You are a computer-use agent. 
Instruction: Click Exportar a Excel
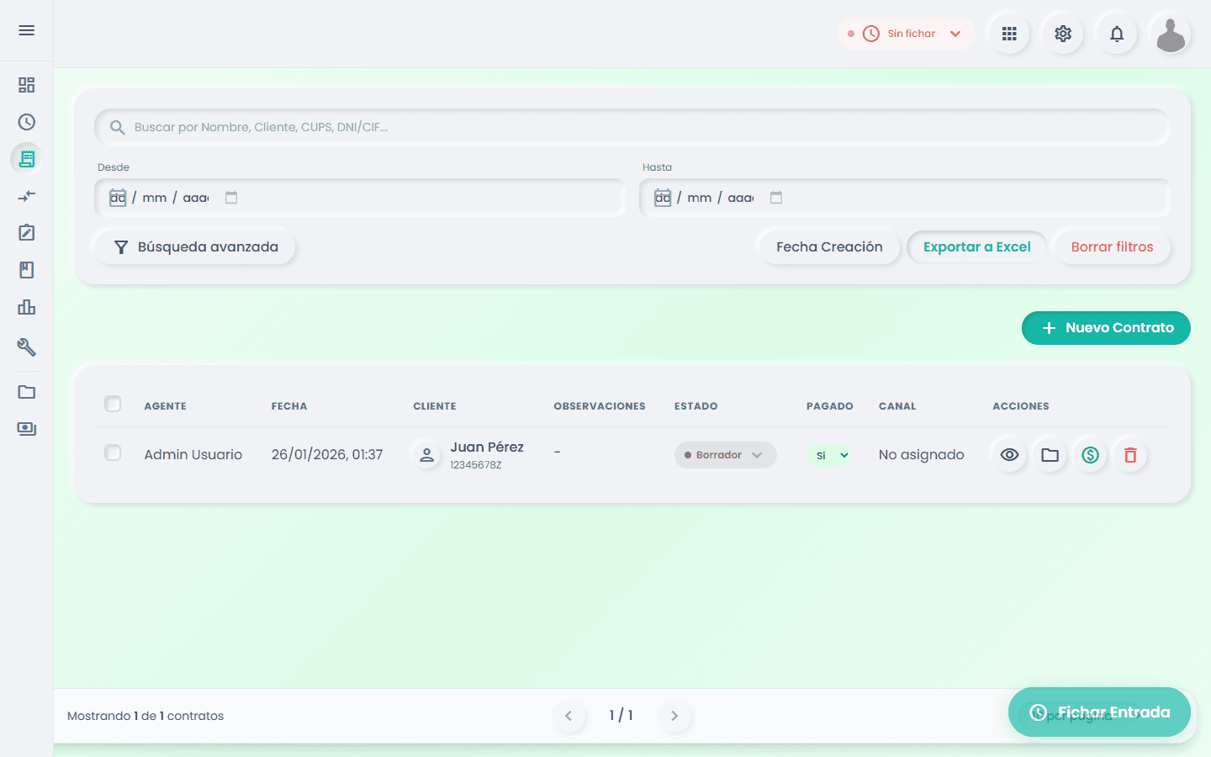click(976, 247)
